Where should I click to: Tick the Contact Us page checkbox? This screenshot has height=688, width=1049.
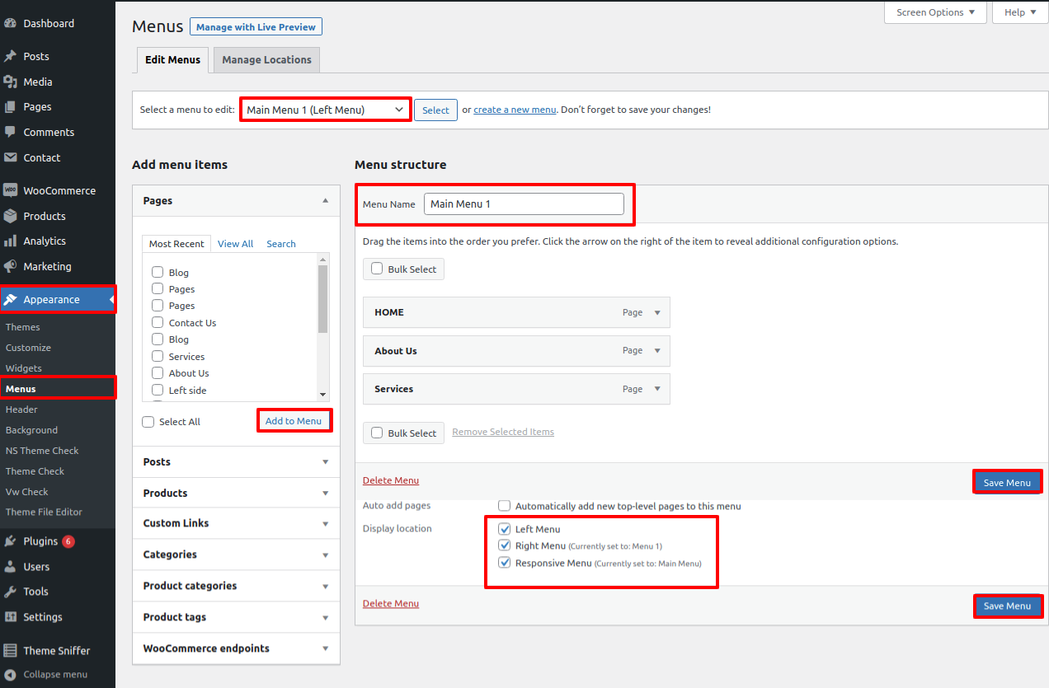158,322
